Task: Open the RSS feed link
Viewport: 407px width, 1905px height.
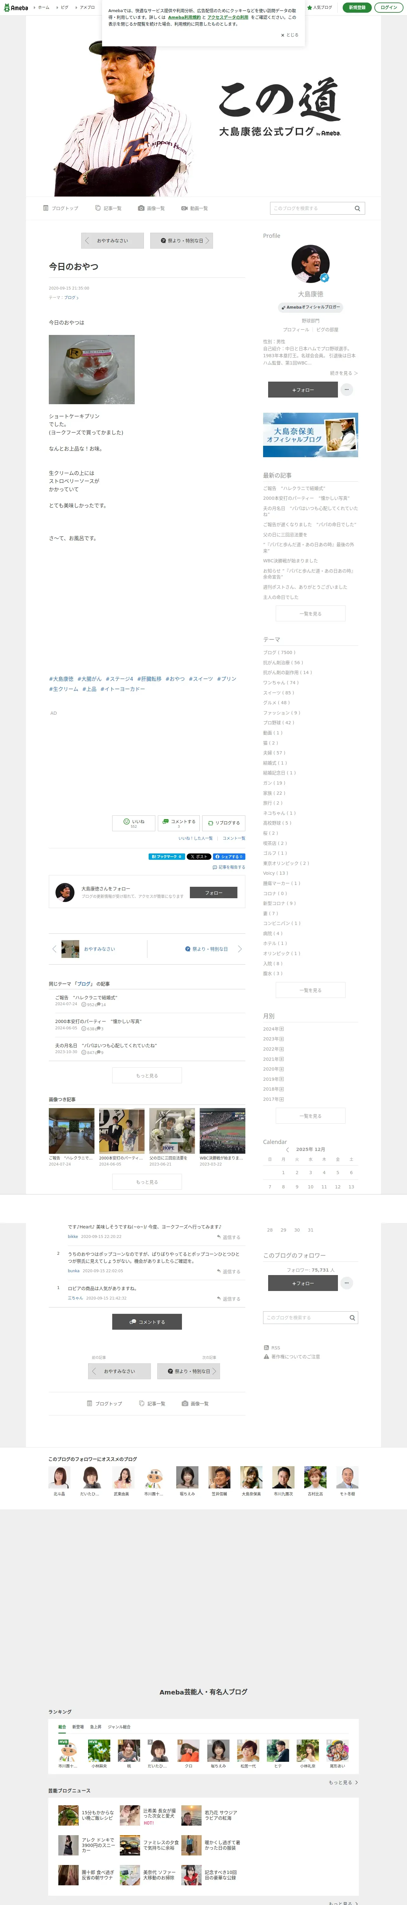Action: (272, 1347)
